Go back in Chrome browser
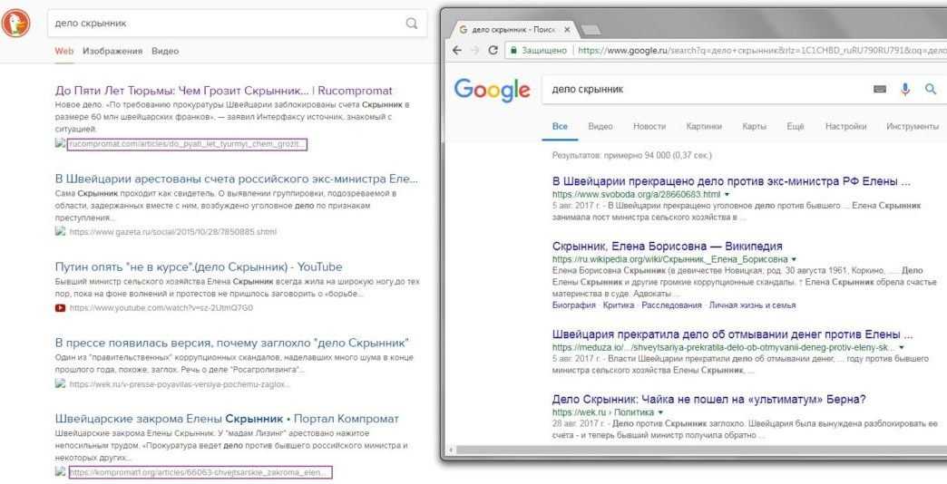This screenshot has width=947, height=484. (456, 51)
